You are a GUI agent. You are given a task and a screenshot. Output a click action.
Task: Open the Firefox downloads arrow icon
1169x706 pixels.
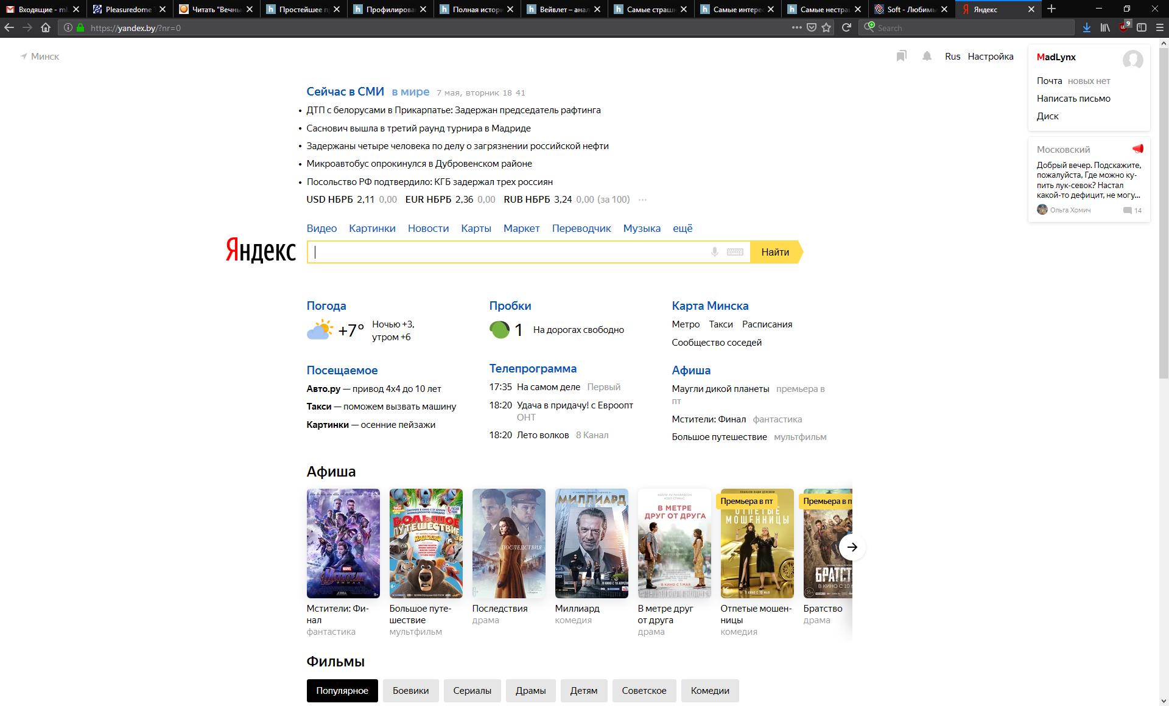1087,27
